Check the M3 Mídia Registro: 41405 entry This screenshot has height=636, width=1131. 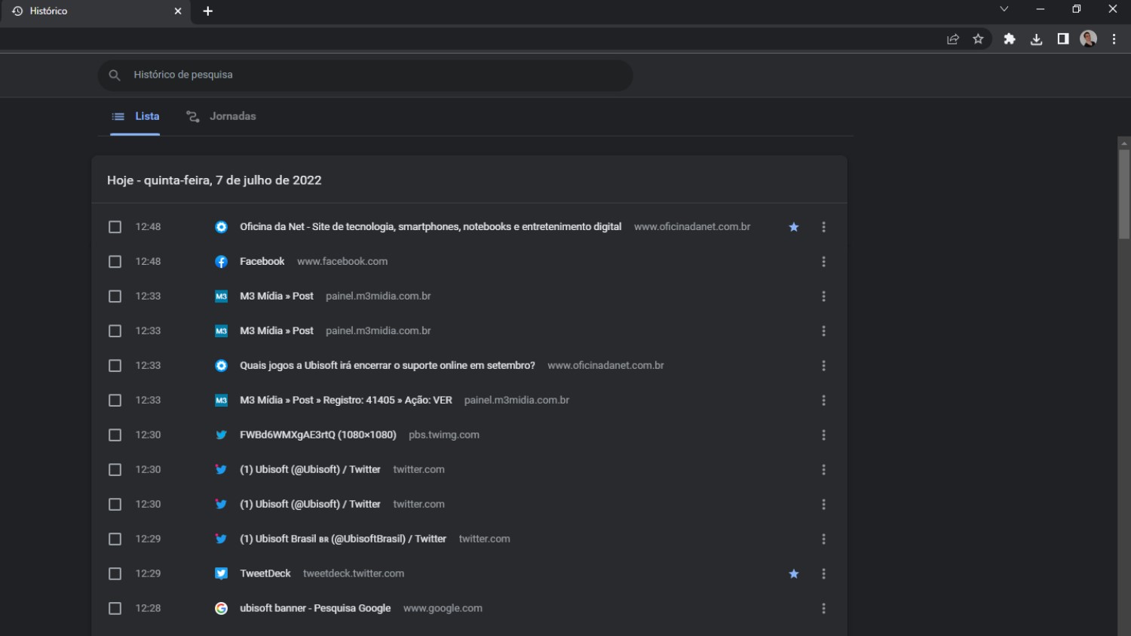115,401
